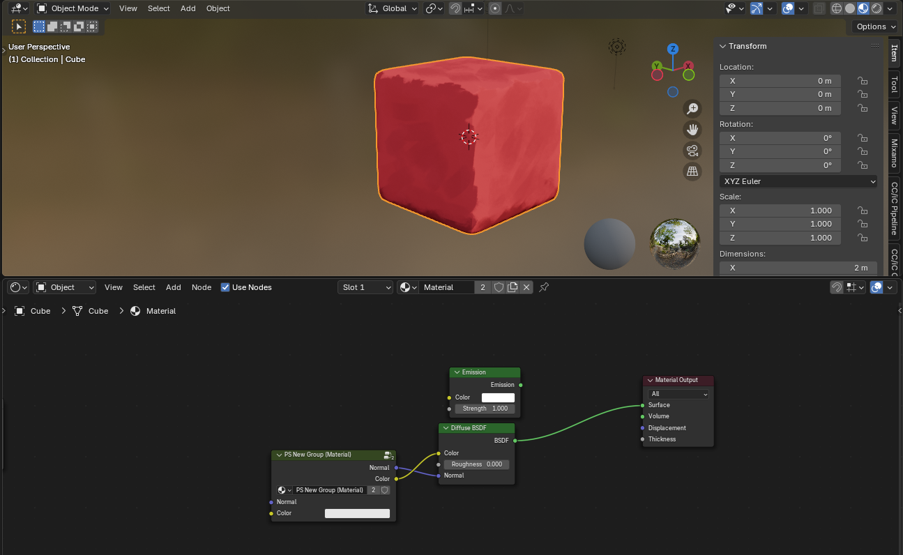The width and height of the screenshot is (903, 555).
Task: Click the blue Z axis of the navigation gizmo
Action: coord(673,49)
